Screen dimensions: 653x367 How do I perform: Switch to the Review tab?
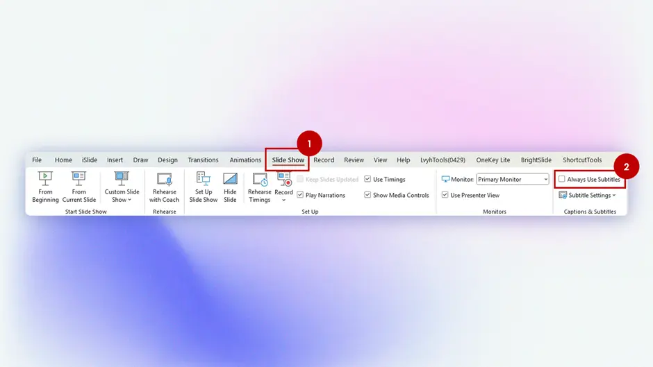click(354, 160)
